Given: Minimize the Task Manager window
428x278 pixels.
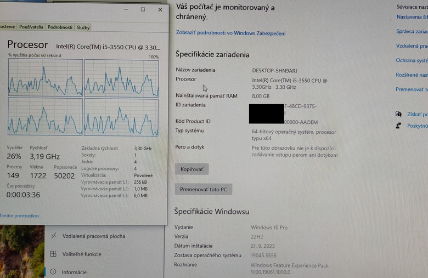Looking at the screenshot, I should click(126, 9).
